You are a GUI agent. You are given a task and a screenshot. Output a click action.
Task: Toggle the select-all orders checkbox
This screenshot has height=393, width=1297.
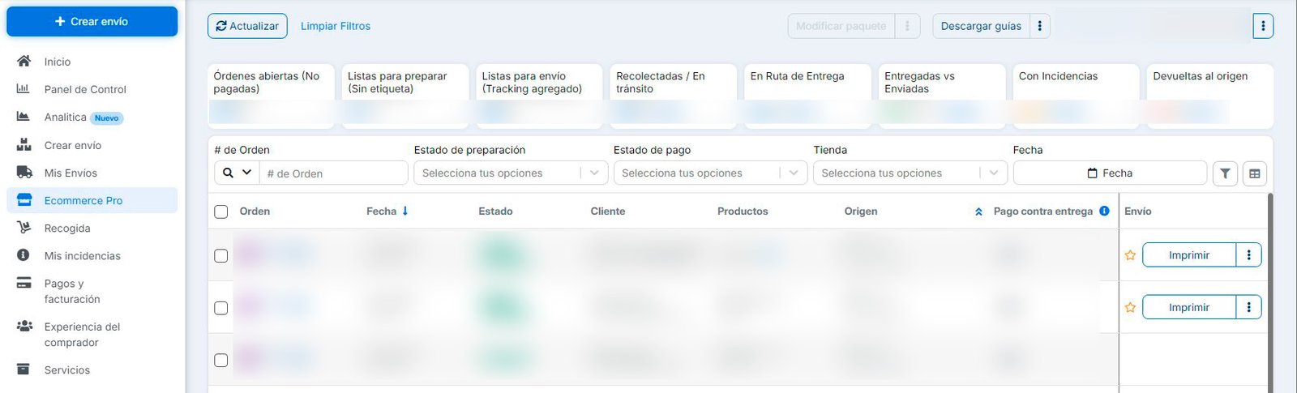pyautogui.click(x=220, y=211)
